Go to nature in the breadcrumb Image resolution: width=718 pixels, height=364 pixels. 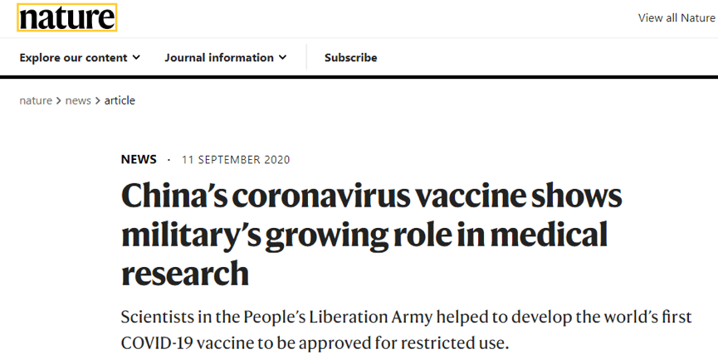(36, 100)
